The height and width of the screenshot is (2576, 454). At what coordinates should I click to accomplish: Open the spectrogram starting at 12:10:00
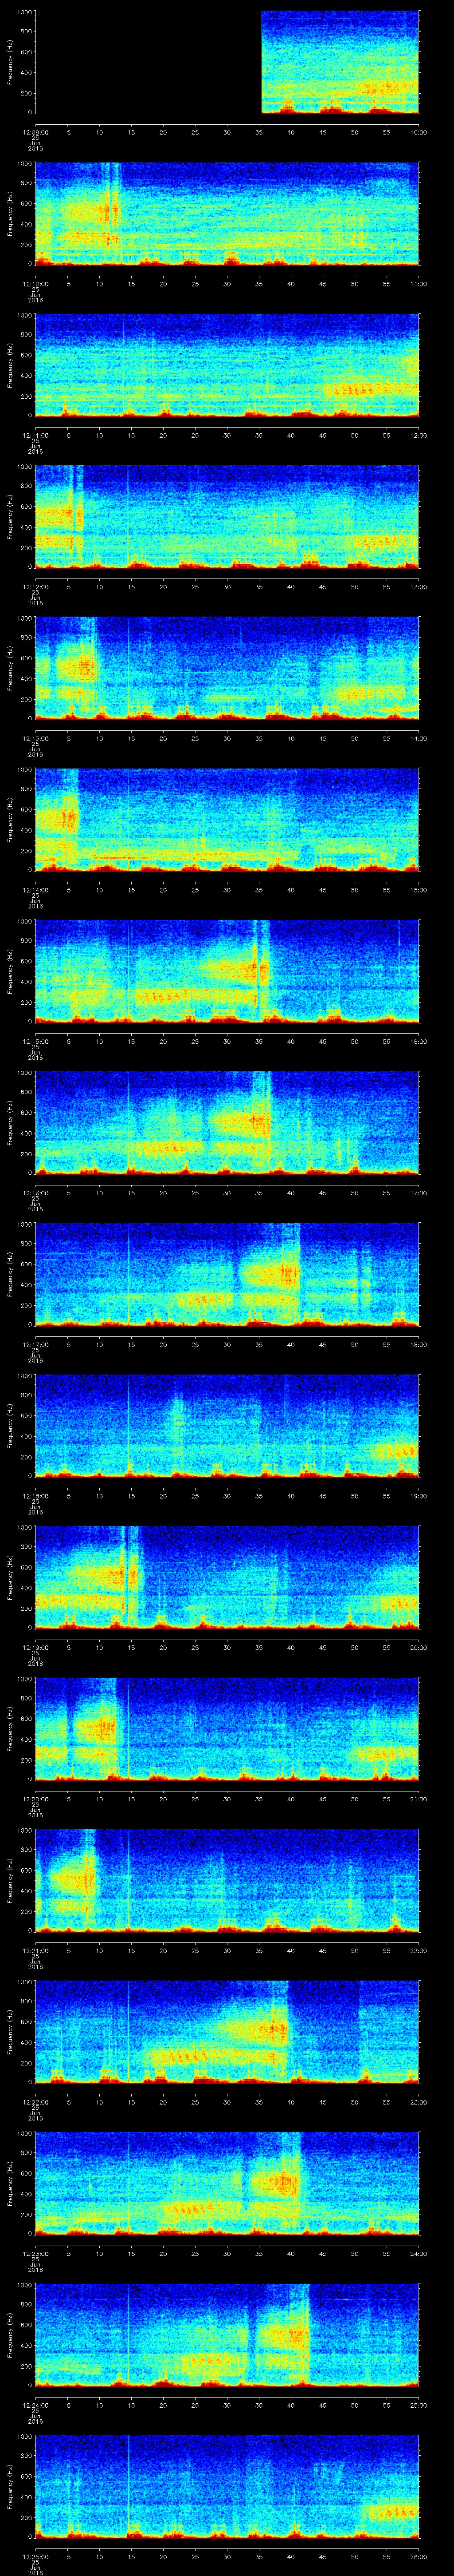pos(227,213)
